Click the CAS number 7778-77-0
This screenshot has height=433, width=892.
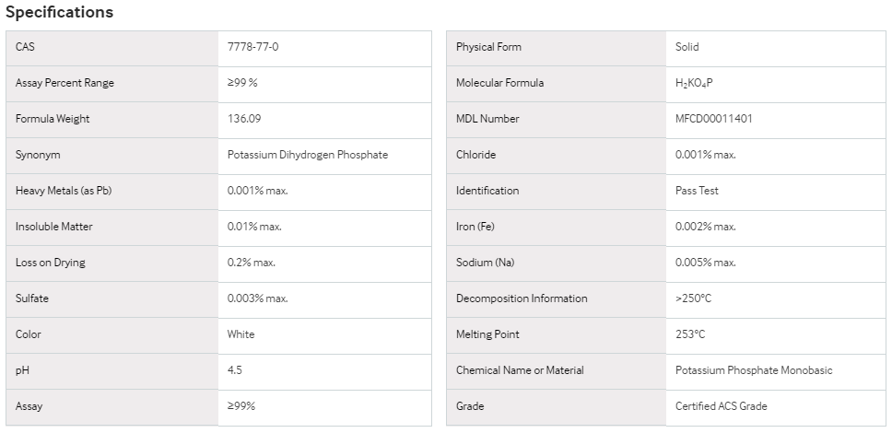click(252, 47)
